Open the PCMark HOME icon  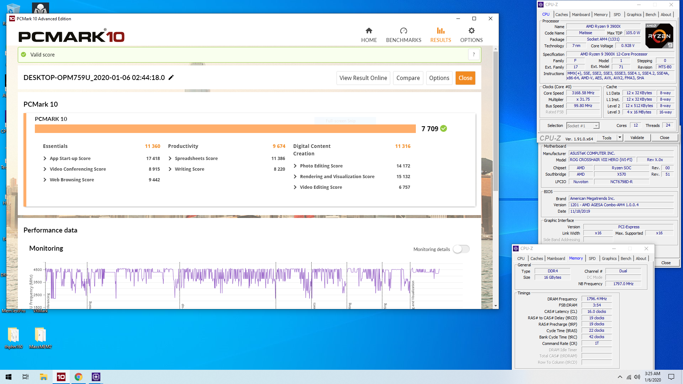click(x=369, y=31)
